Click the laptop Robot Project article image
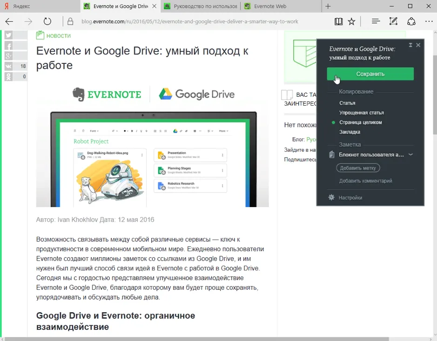Viewport: 437px width, 341px height. pyautogui.click(x=153, y=159)
